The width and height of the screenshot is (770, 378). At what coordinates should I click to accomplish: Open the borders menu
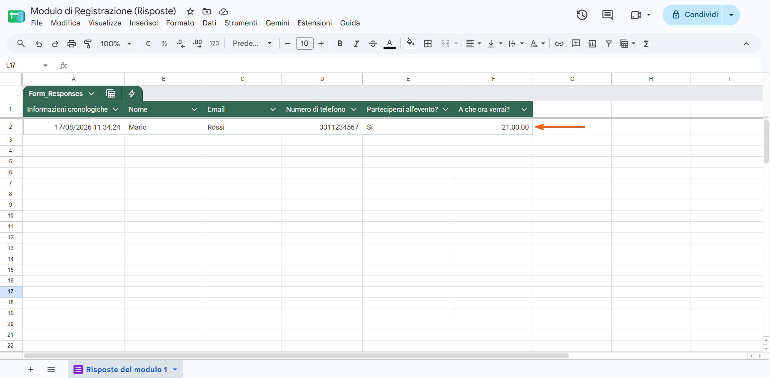pyautogui.click(x=428, y=43)
